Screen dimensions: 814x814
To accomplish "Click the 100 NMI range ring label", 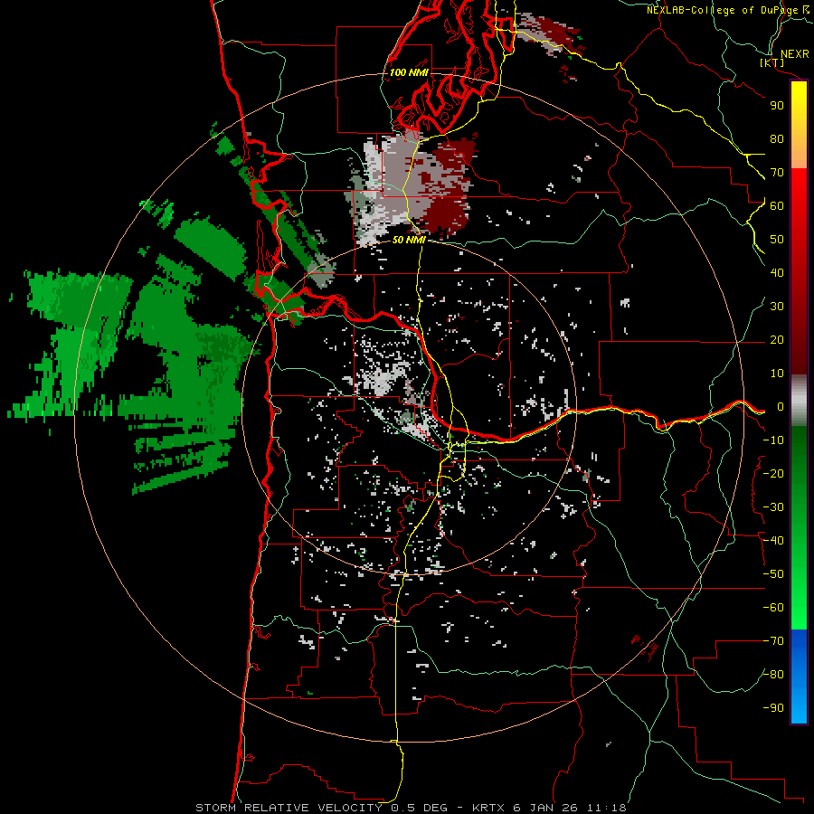I will (409, 72).
